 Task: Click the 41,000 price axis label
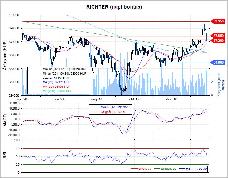(14, 15)
